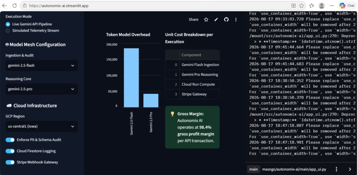This screenshot has height=175, width=358.
Task: Disable Cloud Firestore Logging switch
Action: pyautogui.click(x=10, y=151)
